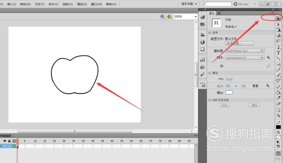Collapse the 发布 section
This screenshot has width=283, height=163.
(210, 33)
